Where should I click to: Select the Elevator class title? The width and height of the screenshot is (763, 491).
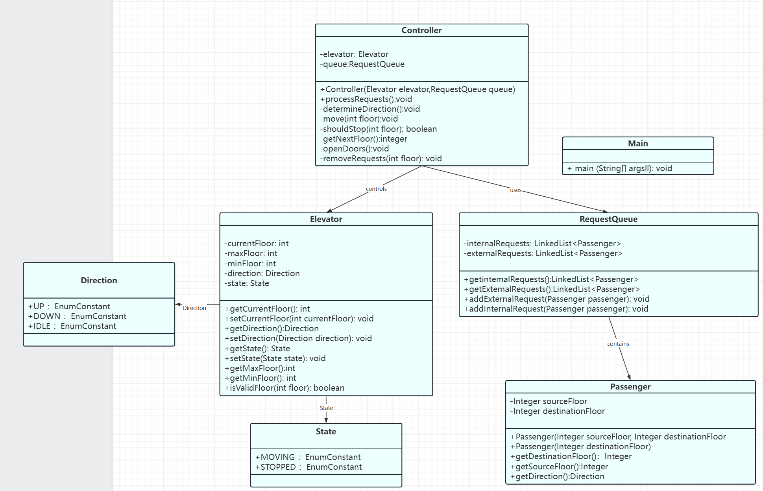tap(326, 219)
